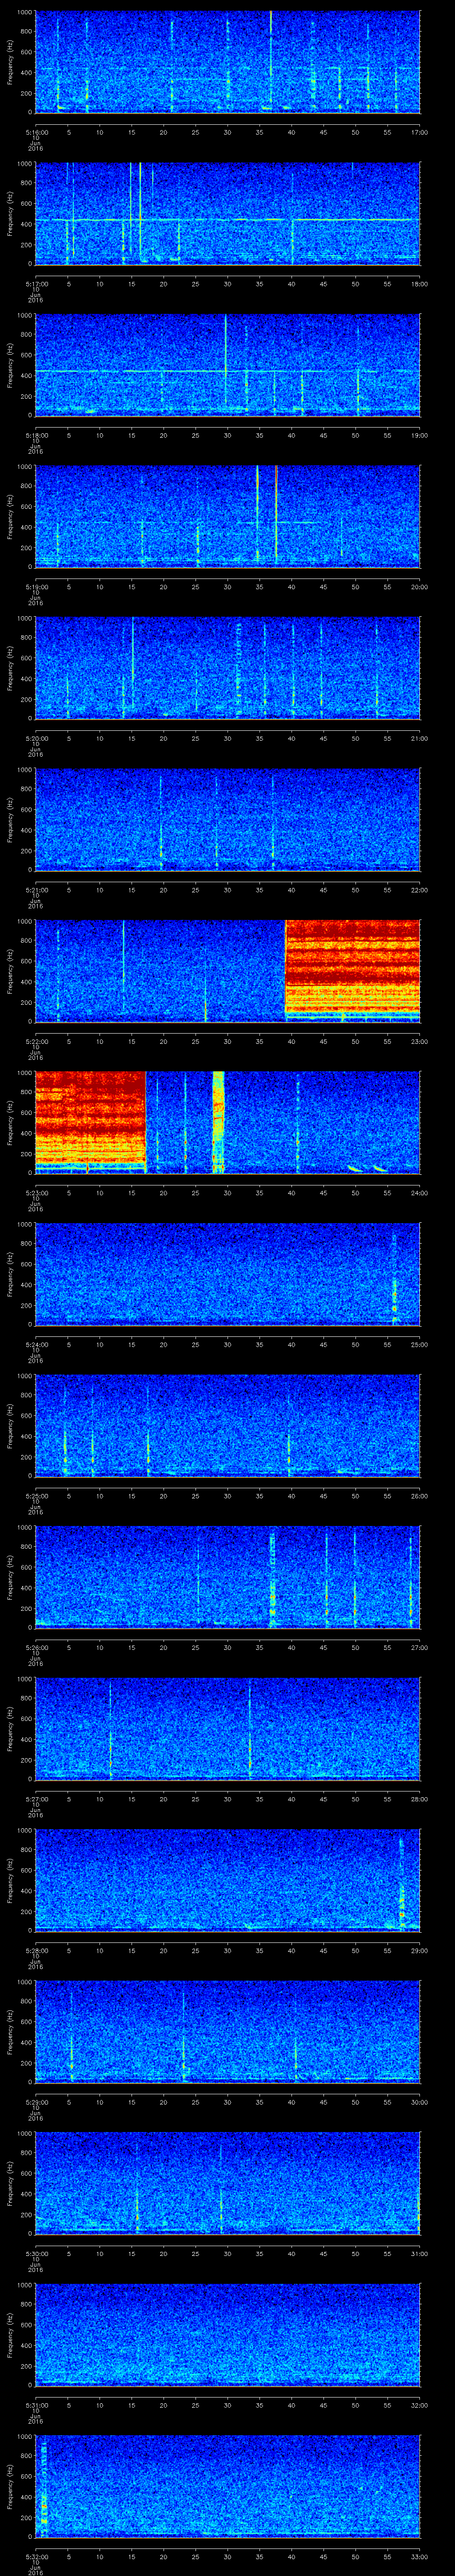Click the spectrogram panel starting at 5:26:00

[x=228, y=1577]
